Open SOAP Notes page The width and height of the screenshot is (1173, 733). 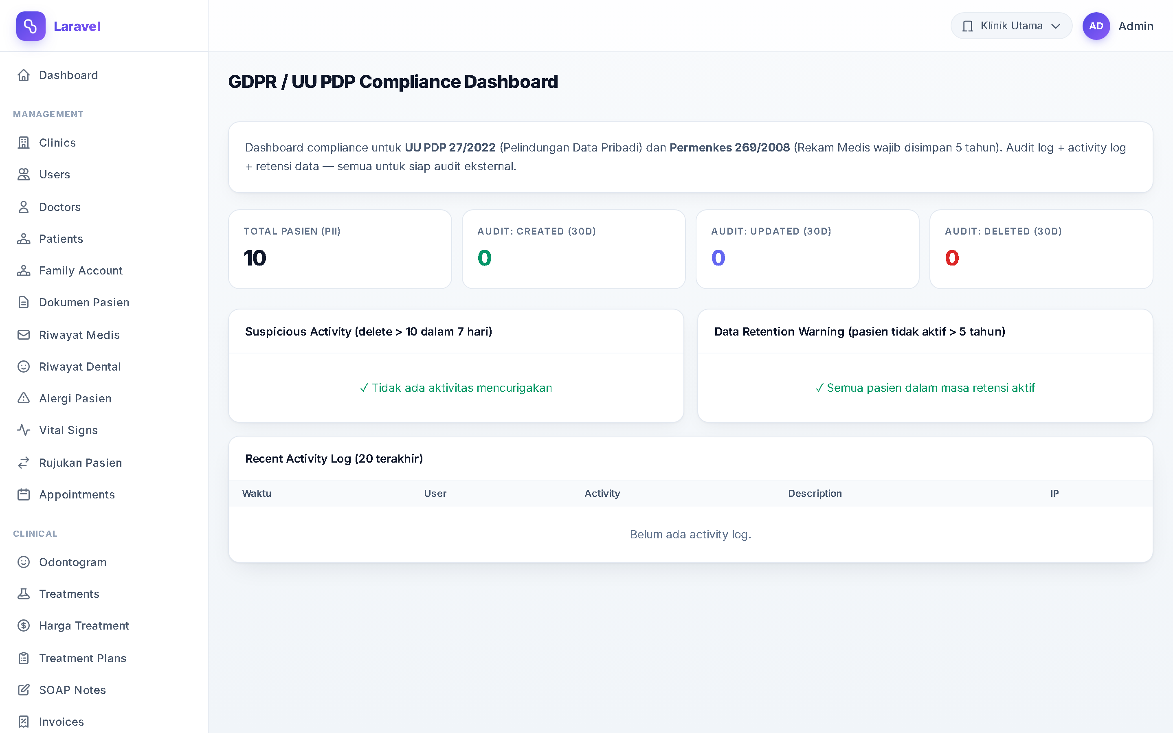(x=104, y=690)
